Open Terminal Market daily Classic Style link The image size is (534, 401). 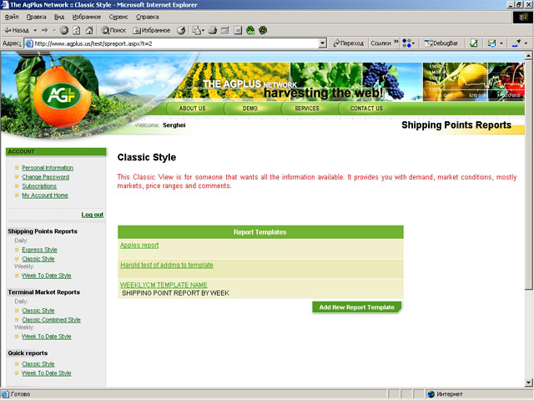[x=38, y=311]
